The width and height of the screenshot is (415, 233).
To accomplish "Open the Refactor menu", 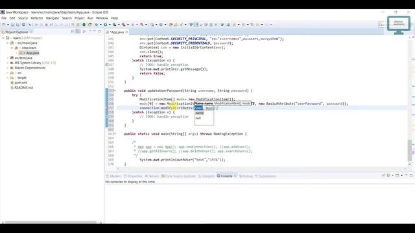I will [37, 18].
